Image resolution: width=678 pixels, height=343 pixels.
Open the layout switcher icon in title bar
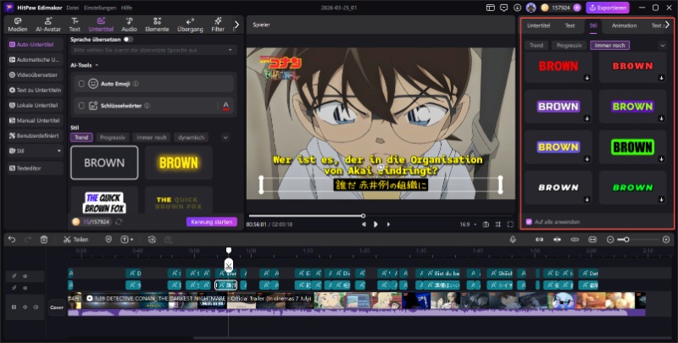[x=491, y=8]
